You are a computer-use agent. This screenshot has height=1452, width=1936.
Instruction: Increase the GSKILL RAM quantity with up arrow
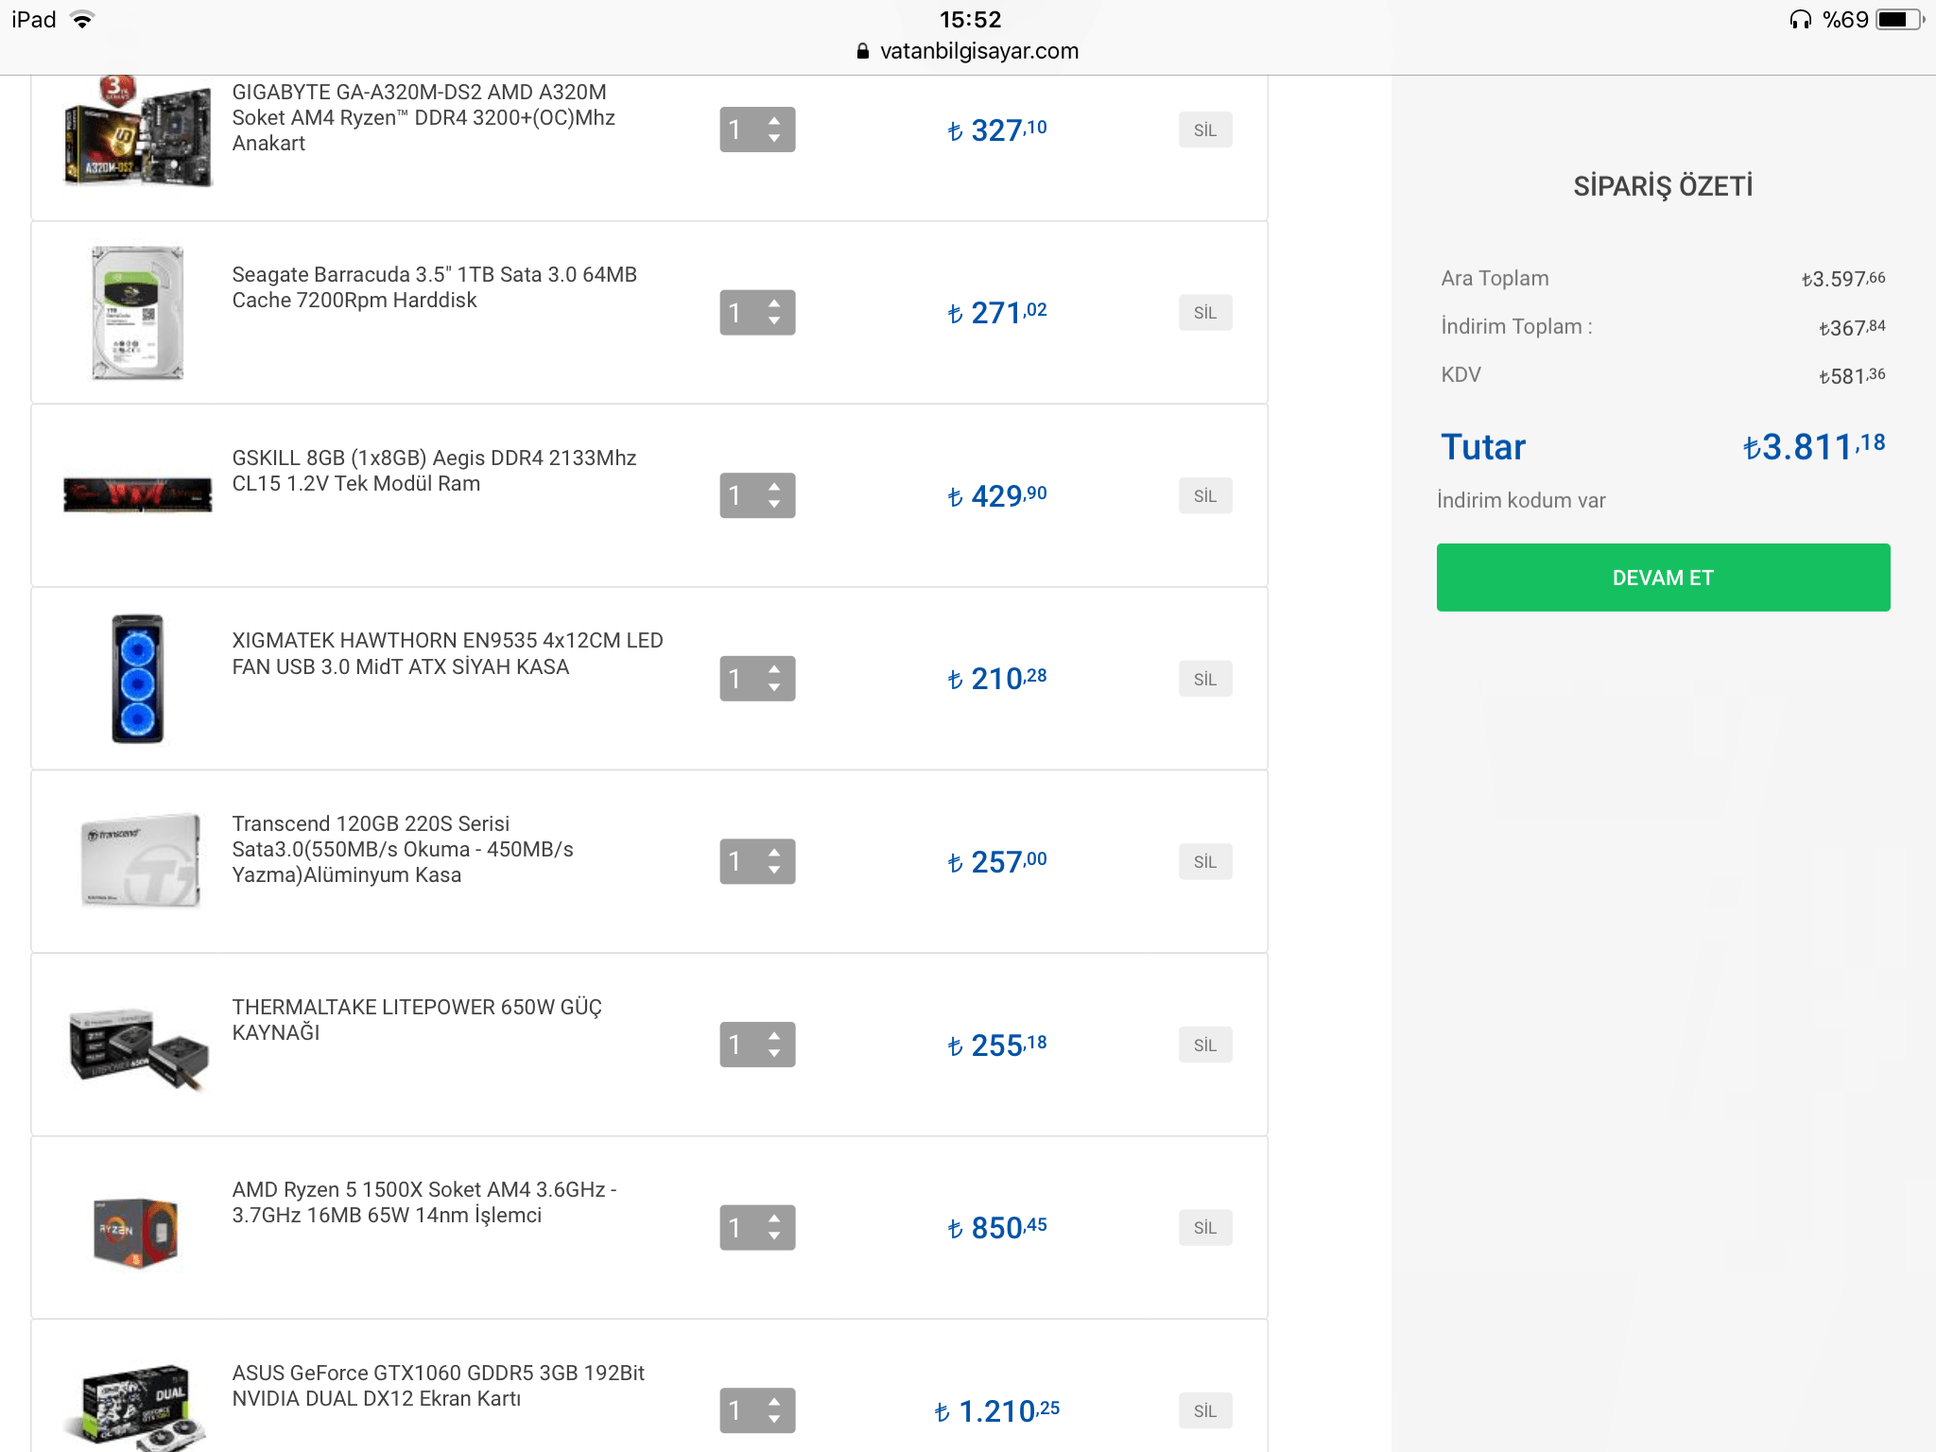click(774, 486)
